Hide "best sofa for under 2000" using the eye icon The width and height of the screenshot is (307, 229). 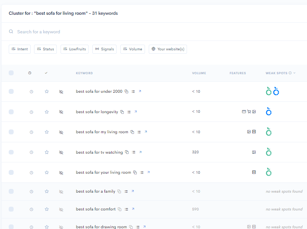61,91
